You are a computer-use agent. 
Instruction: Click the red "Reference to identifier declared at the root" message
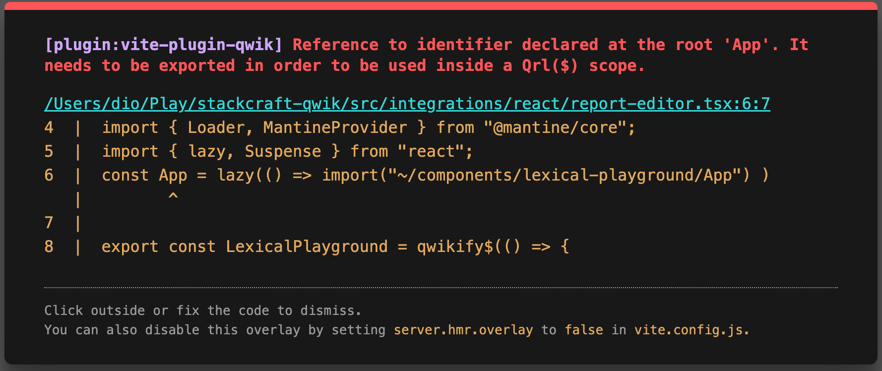pos(426,55)
